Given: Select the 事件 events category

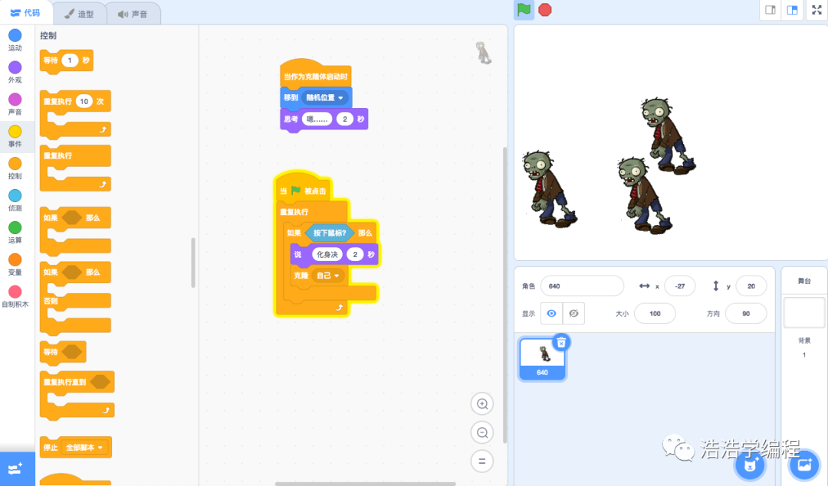Looking at the screenshot, I should 15,136.
